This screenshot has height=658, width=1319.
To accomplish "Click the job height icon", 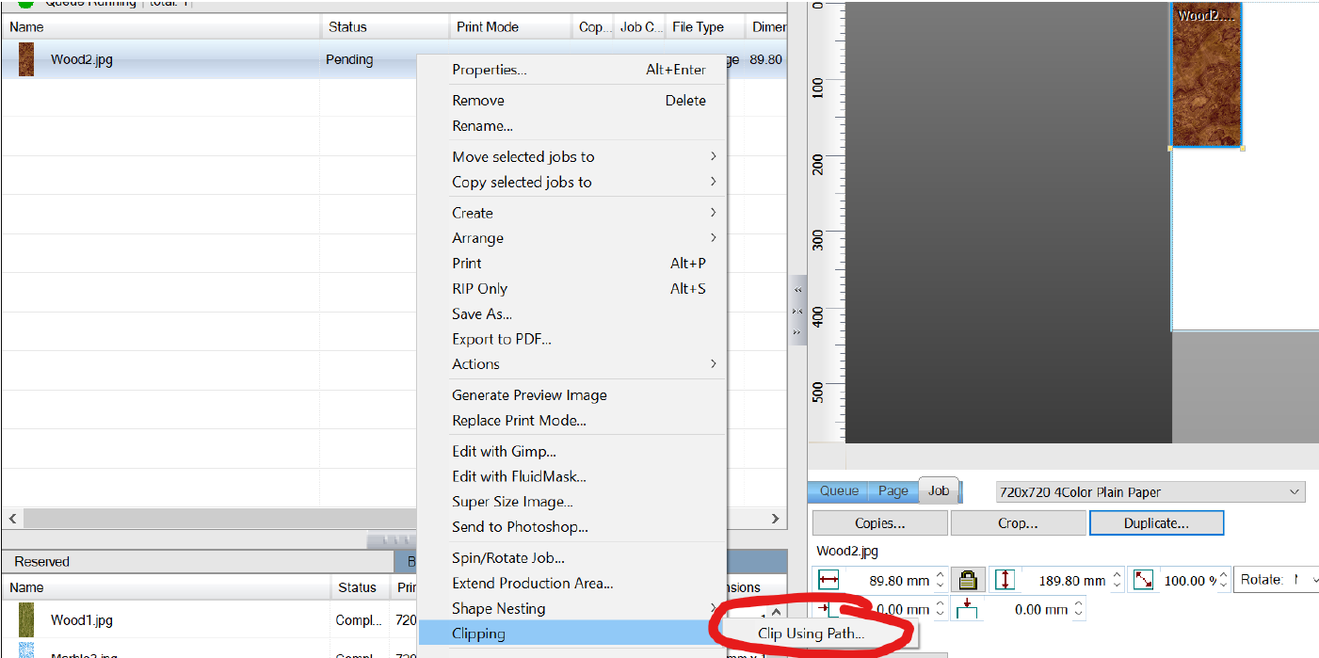I will [1005, 580].
